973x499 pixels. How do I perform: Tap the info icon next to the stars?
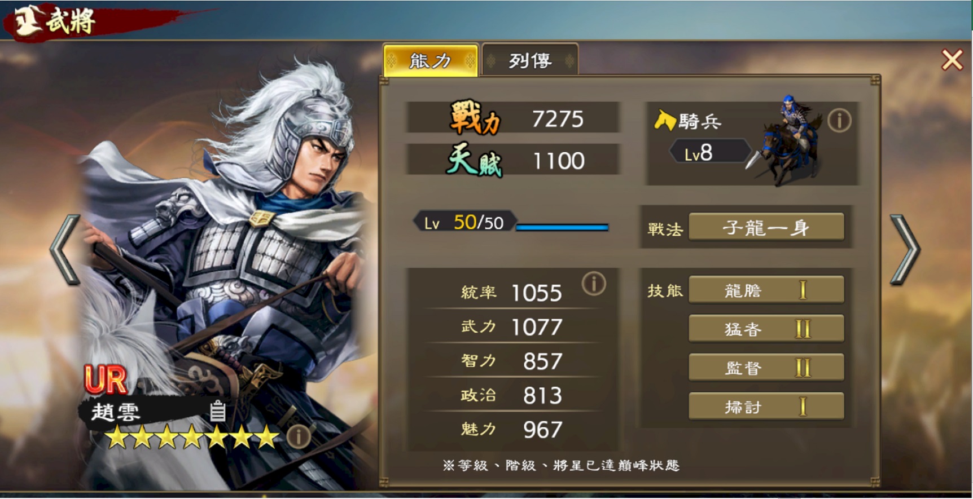click(x=298, y=436)
